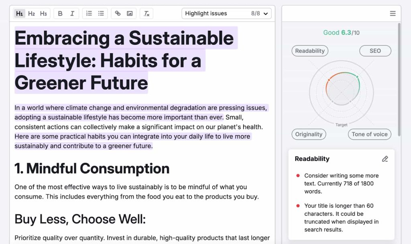
Task: Set text to Heading 3
Action: 43,14
